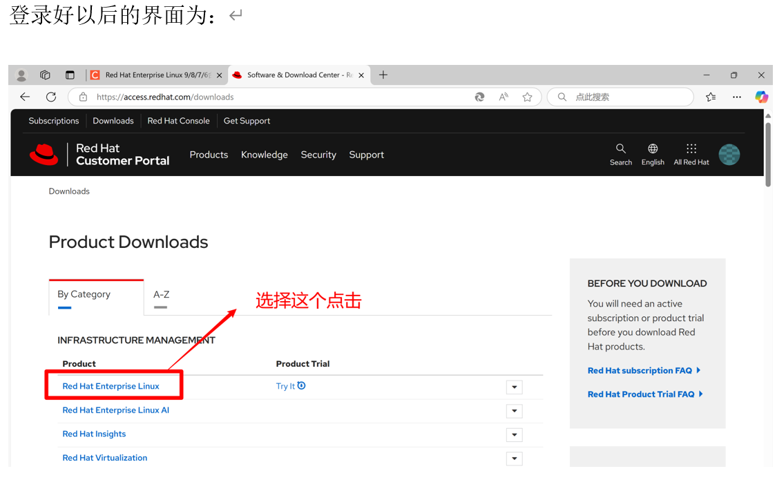This screenshot has height=500, width=777.
Task: Click the Try It trial clock icon
Action: [x=301, y=385]
